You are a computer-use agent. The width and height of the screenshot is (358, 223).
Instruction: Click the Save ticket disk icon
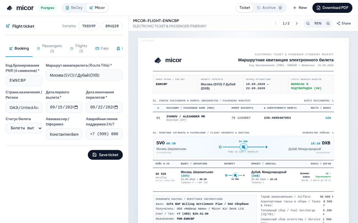coord(95,155)
